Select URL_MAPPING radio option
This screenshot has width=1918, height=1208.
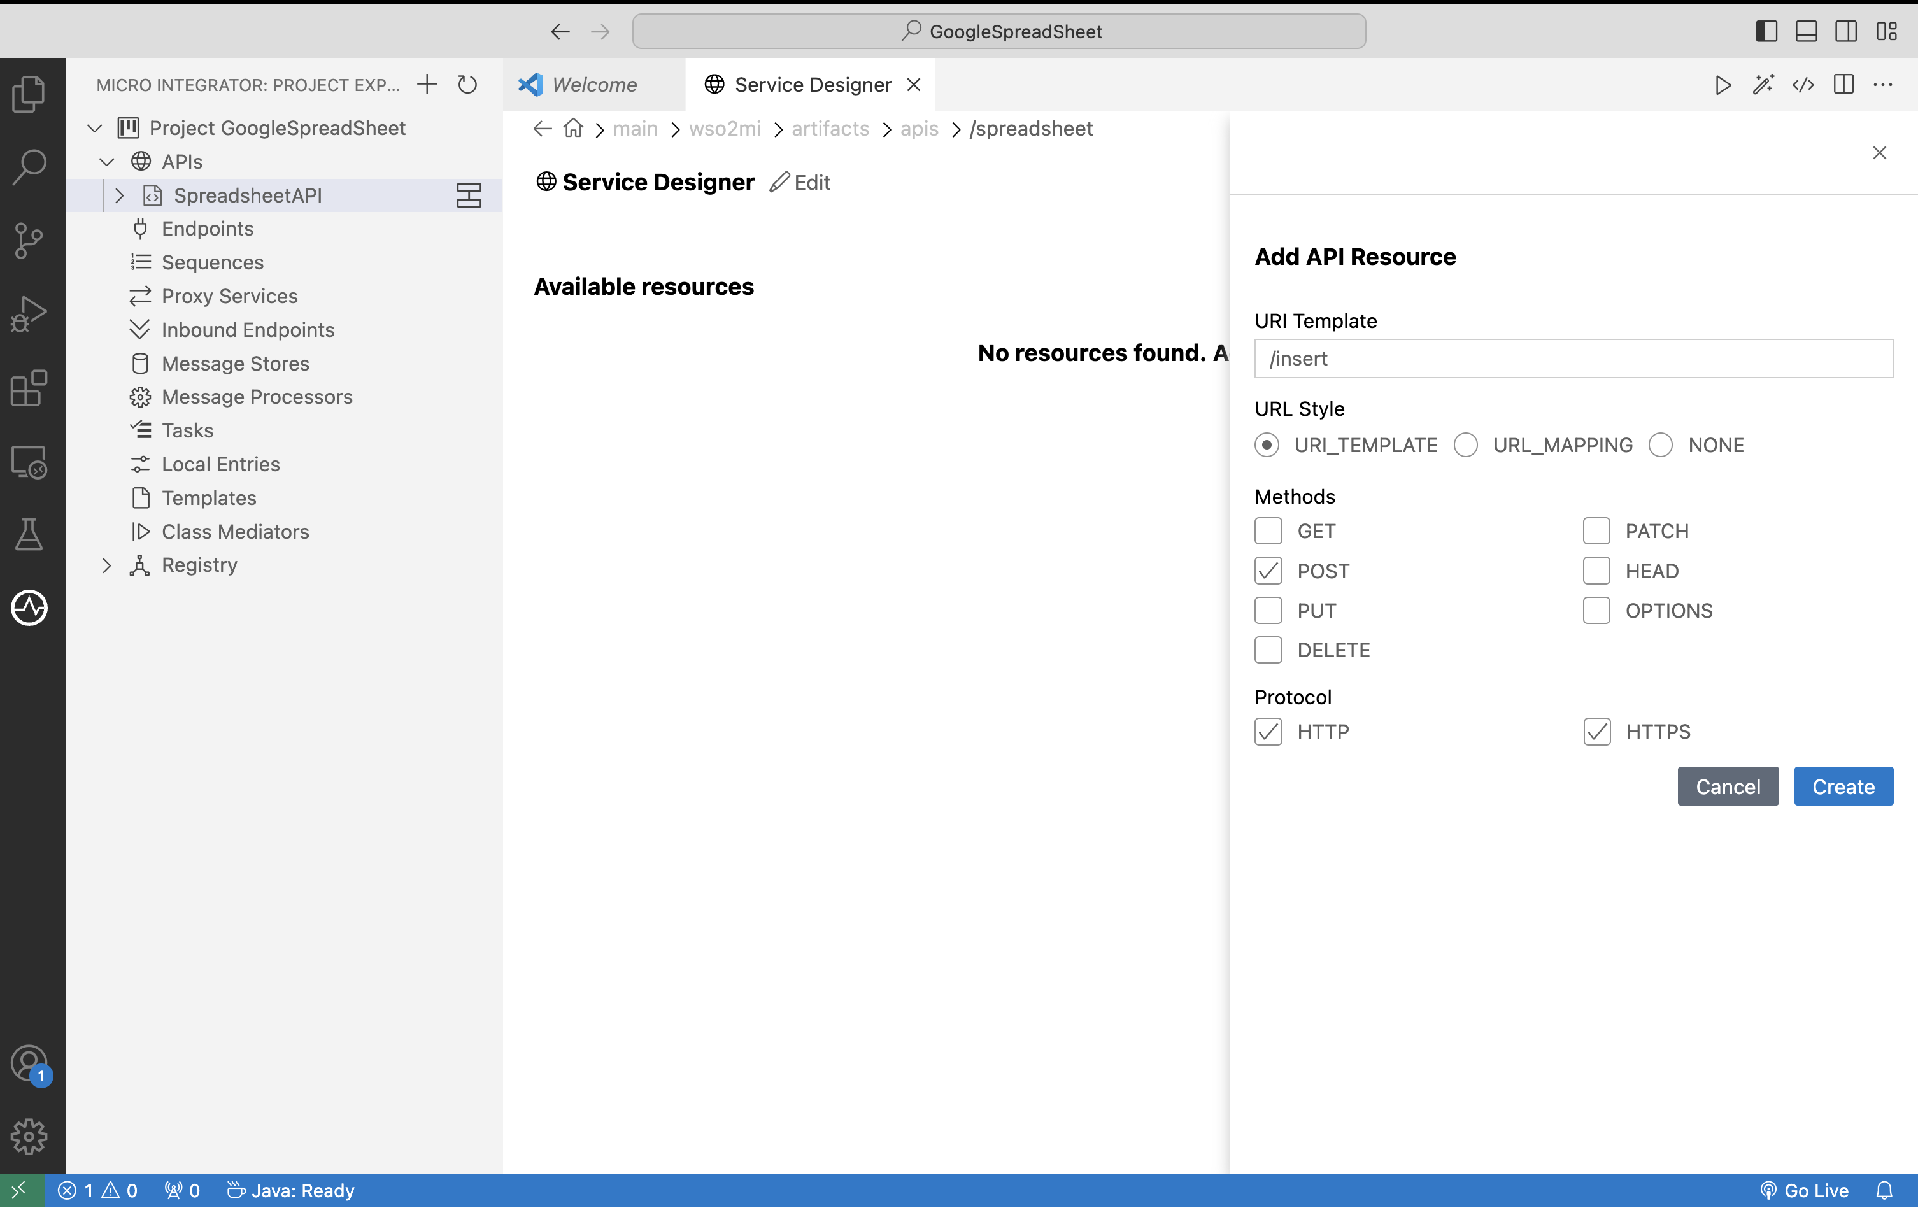pos(1466,444)
